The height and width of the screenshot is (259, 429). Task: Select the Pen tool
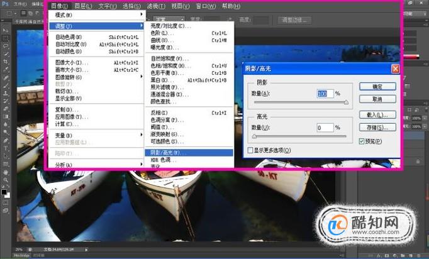[6, 141]
